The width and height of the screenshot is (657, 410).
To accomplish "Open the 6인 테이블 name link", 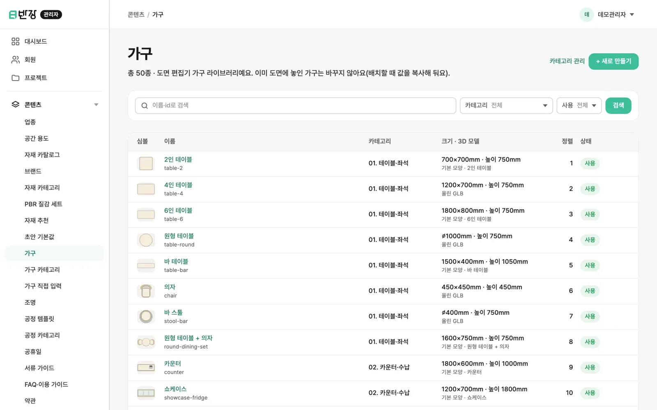I will pos(178,210).
